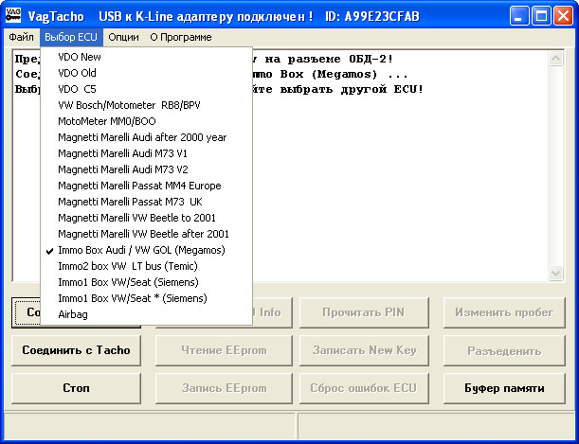The image size is (579, 444).
Task: Choose VDO C5 ECU entry
Action: point(146,89)
